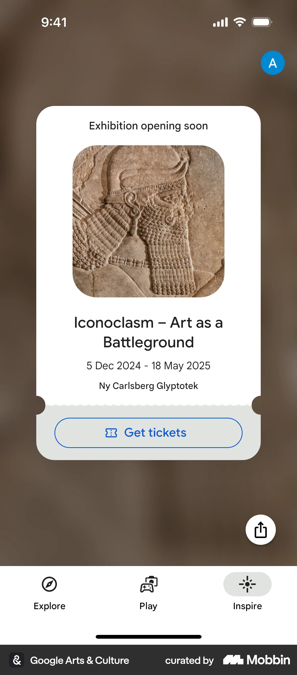Select the Explore compass icon
The image size is (297, 675).
coord(49,584)
